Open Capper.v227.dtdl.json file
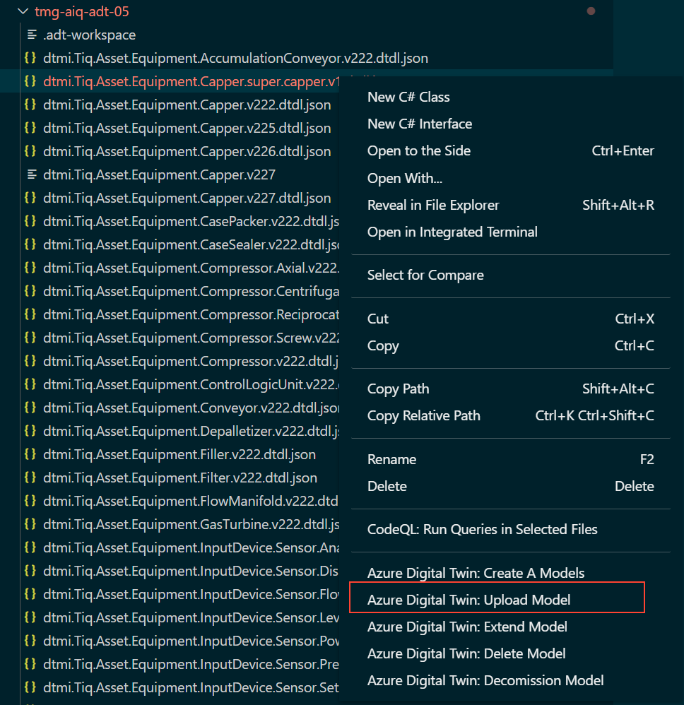The height and width of the screenshot is (705, 684). (187, 199)
